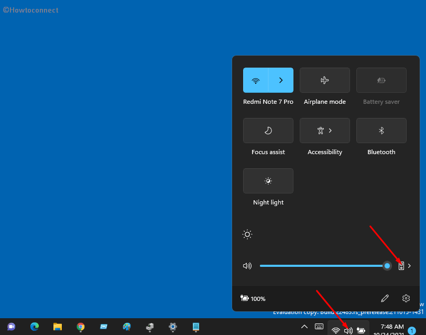Toggle Airplane mode tile
This screenshot has height=335, width=426.
pos(325,80)
